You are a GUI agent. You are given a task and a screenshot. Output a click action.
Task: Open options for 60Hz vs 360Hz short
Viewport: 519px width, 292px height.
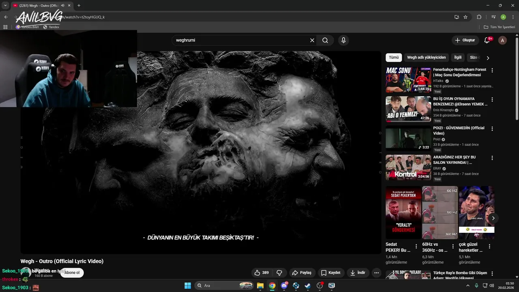tap(453, 246)
